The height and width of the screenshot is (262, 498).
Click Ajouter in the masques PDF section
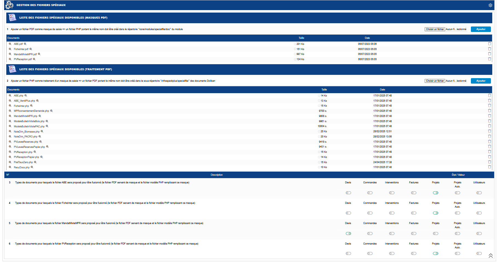(x=481, y=29)
